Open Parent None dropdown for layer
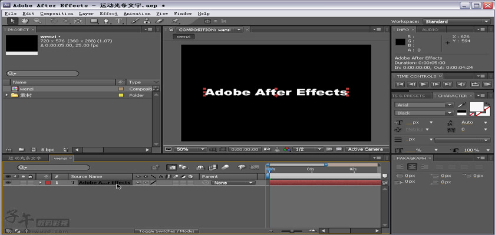 (233, 183)
